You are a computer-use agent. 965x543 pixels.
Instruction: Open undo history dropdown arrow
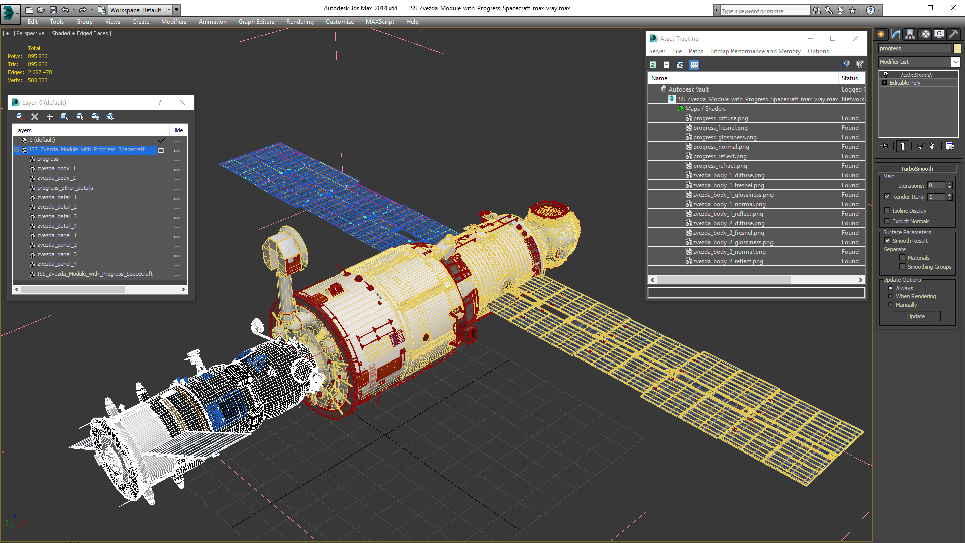click(73, 10)
